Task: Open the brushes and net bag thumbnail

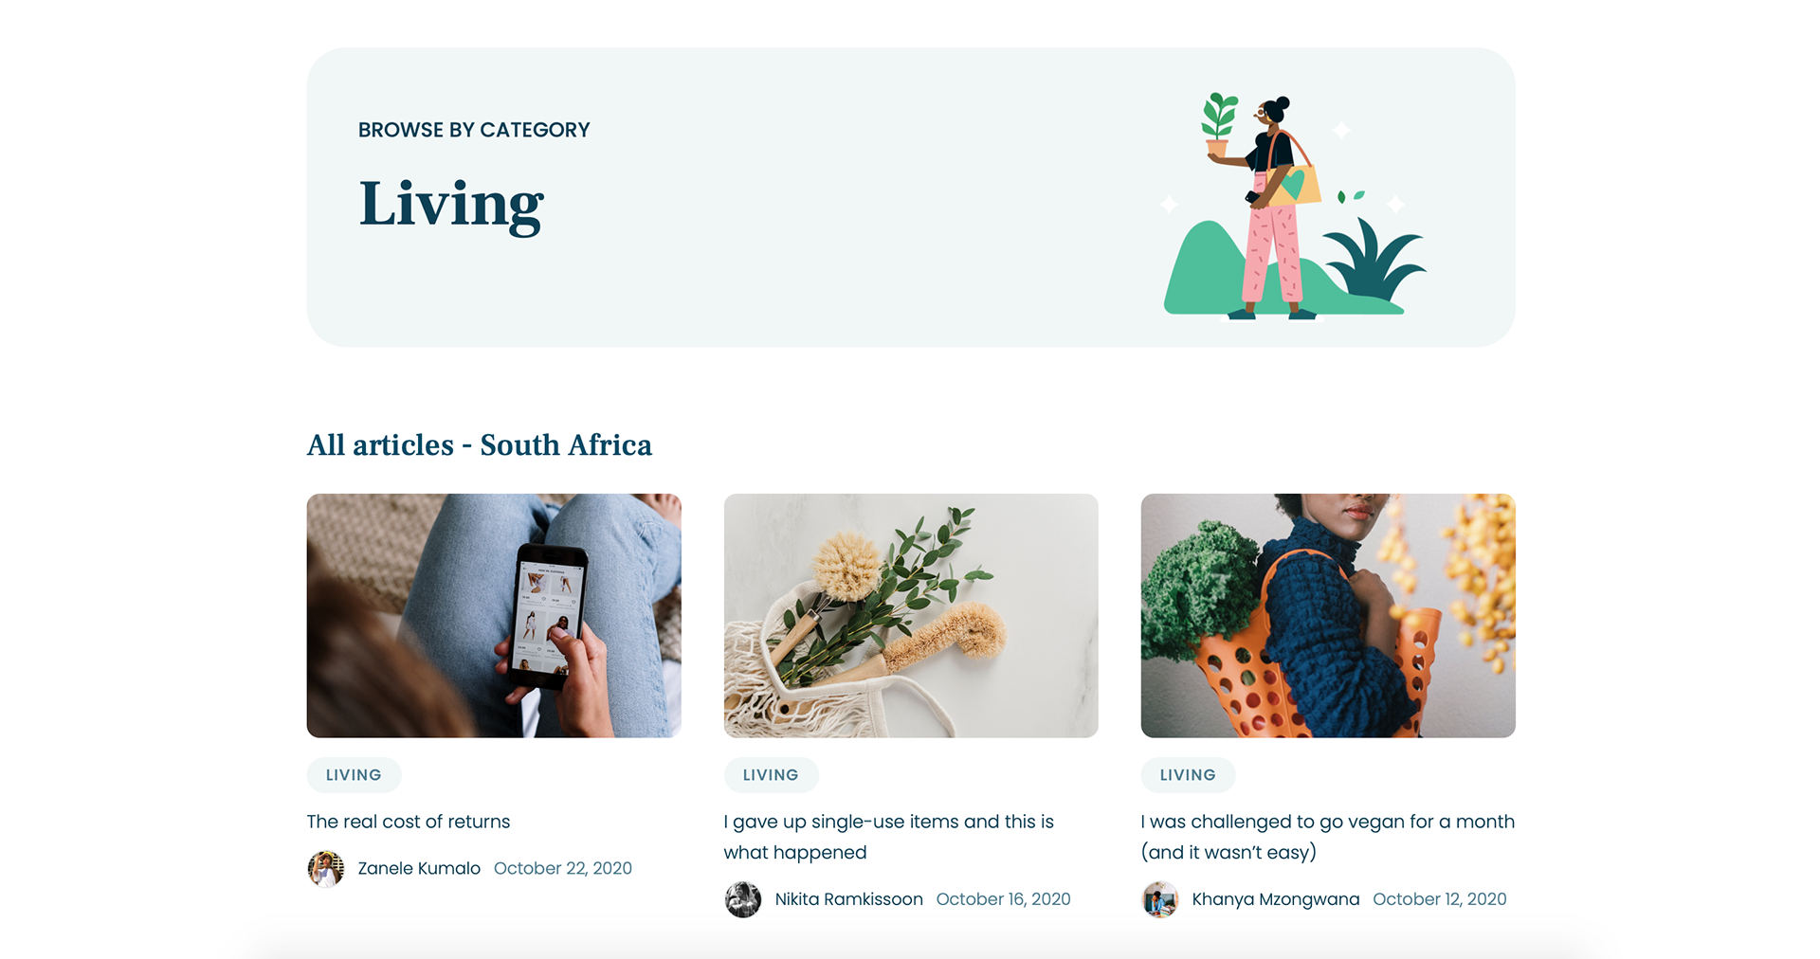Action: (x=911, y=615)
